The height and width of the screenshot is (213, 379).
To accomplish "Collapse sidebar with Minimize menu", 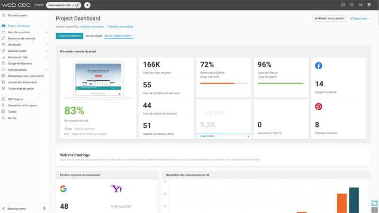I will coord(17,209).
